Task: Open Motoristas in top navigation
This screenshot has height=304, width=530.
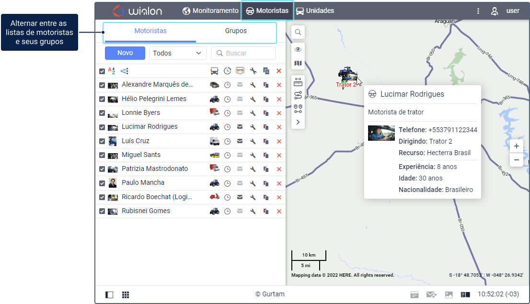Action: (x=267, y=11)
